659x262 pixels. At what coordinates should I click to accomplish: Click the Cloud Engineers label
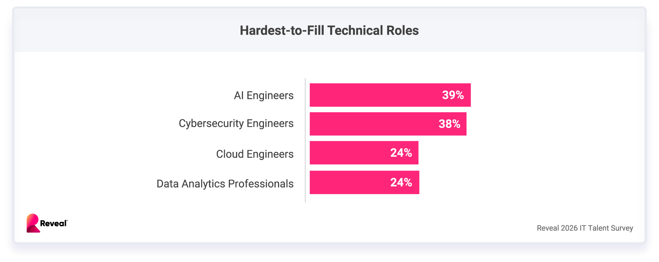point(255,154)
